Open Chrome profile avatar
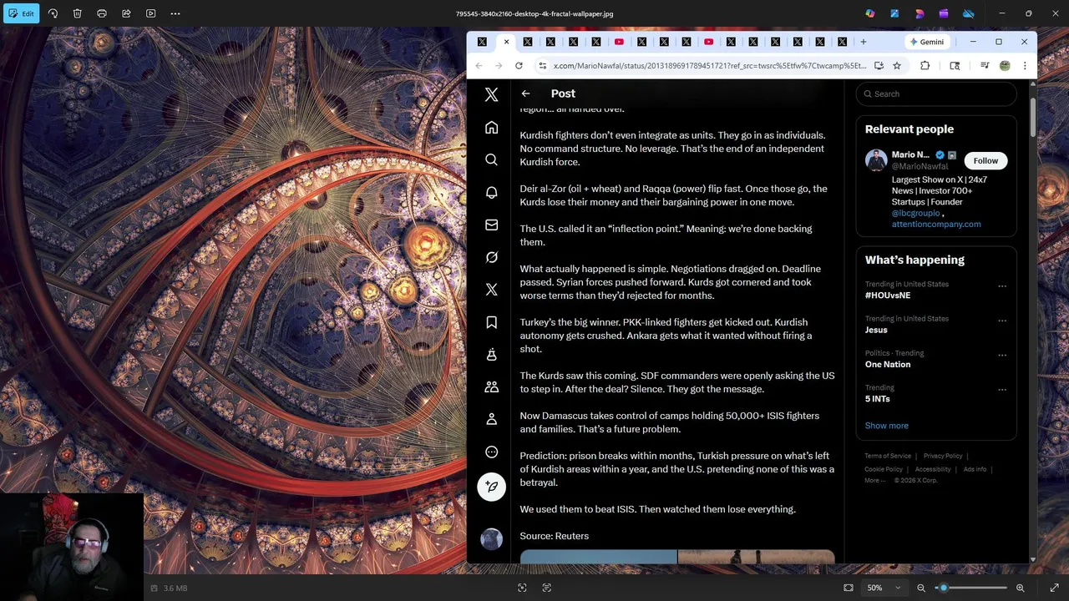Screen dimensions: 1069x601 tap(1005, 65)
